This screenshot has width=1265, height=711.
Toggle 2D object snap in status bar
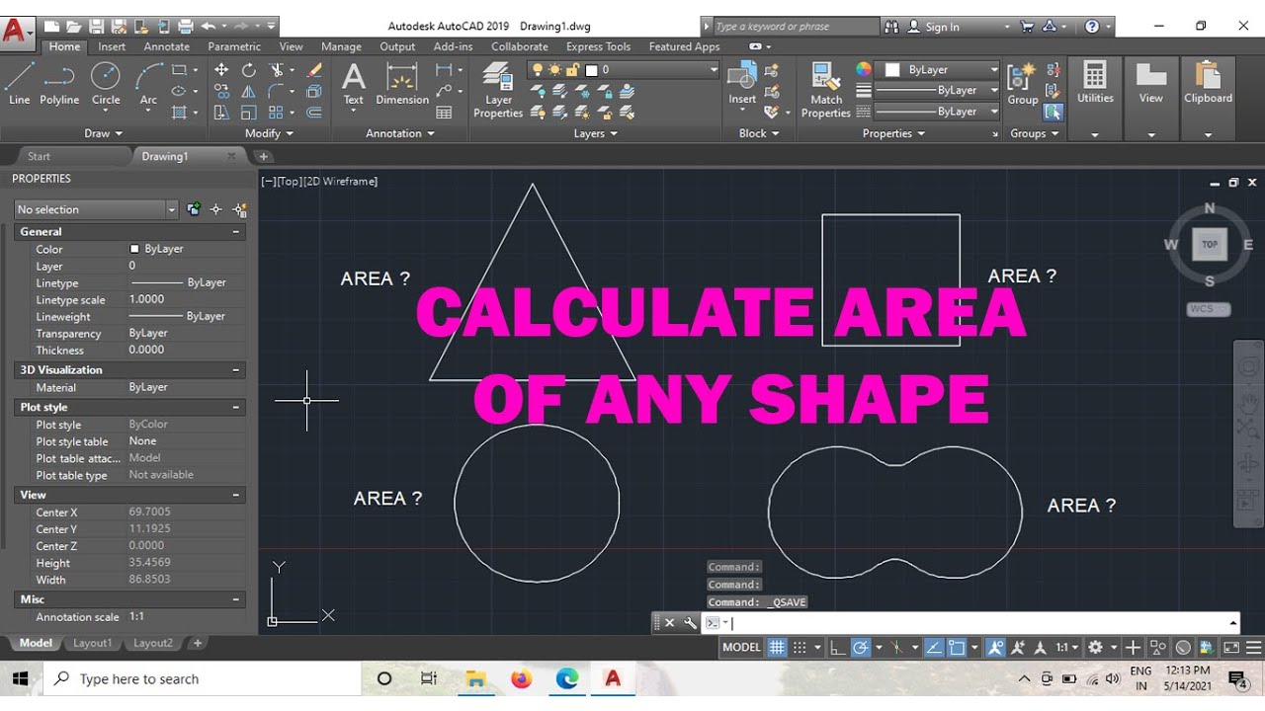(957, 648)
